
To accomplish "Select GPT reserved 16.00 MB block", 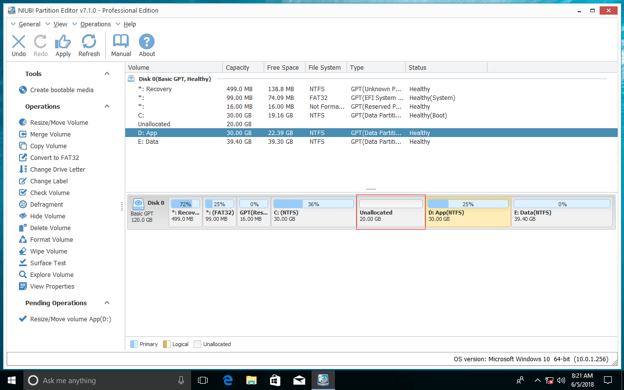I will tap(253, 212).
